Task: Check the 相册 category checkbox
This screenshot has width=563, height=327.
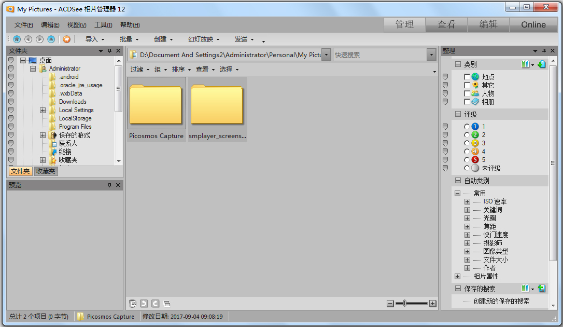Action: (x=467, y=102)
